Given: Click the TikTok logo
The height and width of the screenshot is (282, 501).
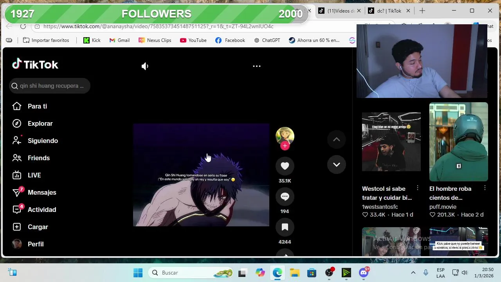Looking at the screenshot, I should coord(35,64).
